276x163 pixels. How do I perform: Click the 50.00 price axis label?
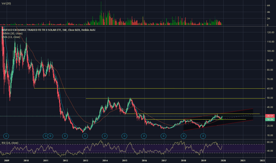[271, 98]
